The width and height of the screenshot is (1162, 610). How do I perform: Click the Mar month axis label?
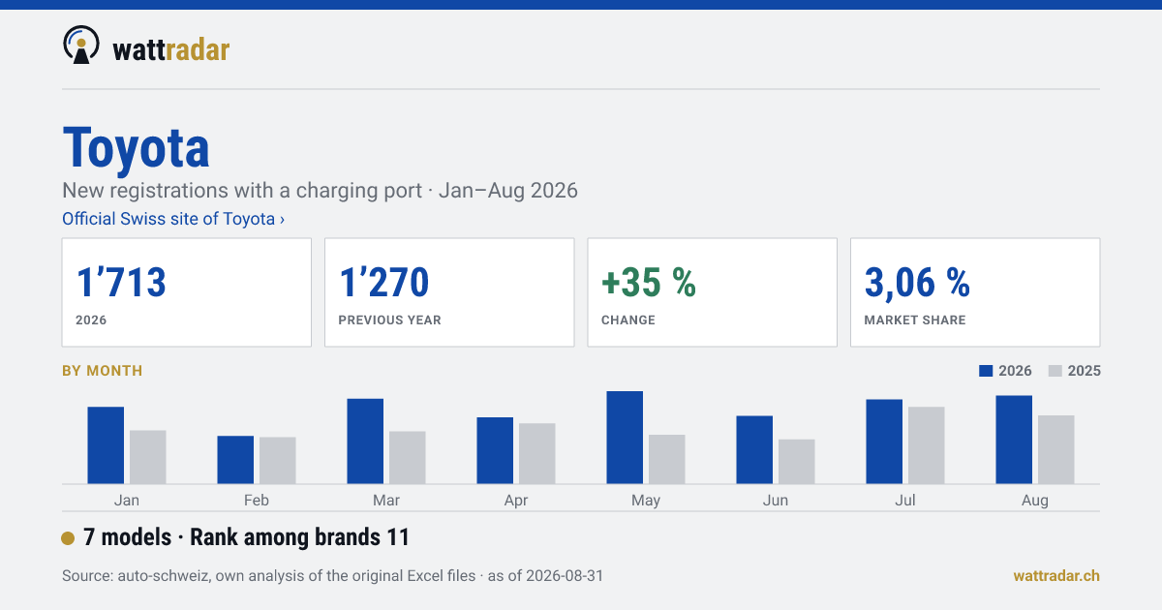(386, 501)
